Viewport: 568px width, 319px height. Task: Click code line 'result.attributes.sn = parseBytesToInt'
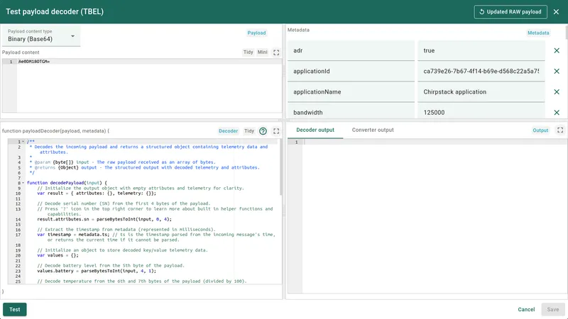click(104, 219)
